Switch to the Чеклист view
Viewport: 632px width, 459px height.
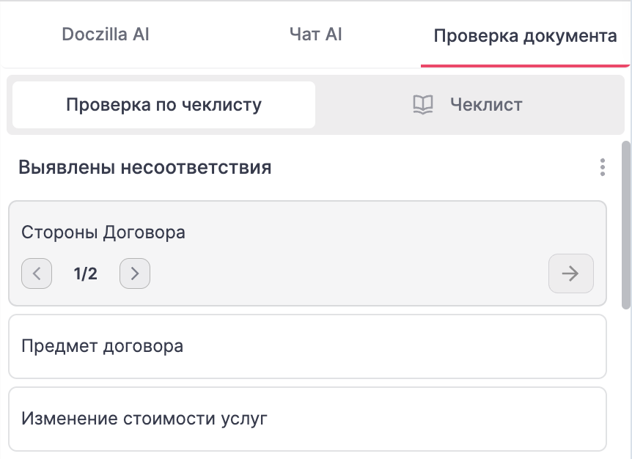point(468,105)
